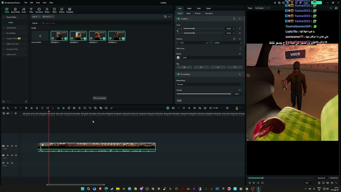This screenshot has width=341, height=192.
Task: Lock the Video 1 track
Action: 8,155
